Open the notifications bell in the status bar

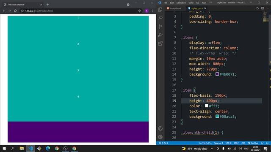click(x=267, y=143)
